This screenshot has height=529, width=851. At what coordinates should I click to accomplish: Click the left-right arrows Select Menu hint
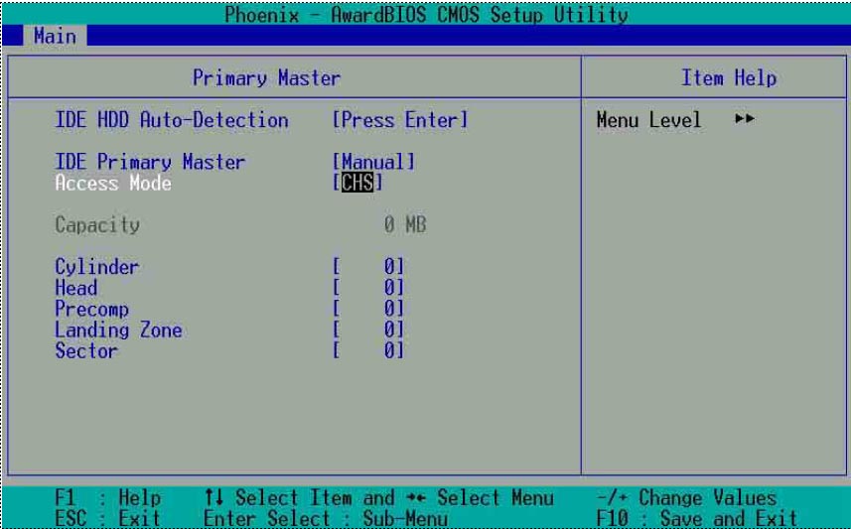pos(480,497)
